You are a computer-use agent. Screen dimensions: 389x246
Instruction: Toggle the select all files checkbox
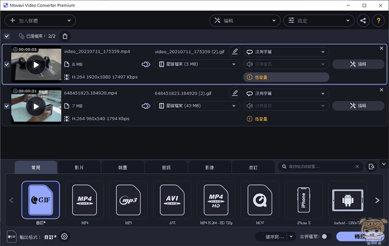pyautogui.click(x=7, y=36)
